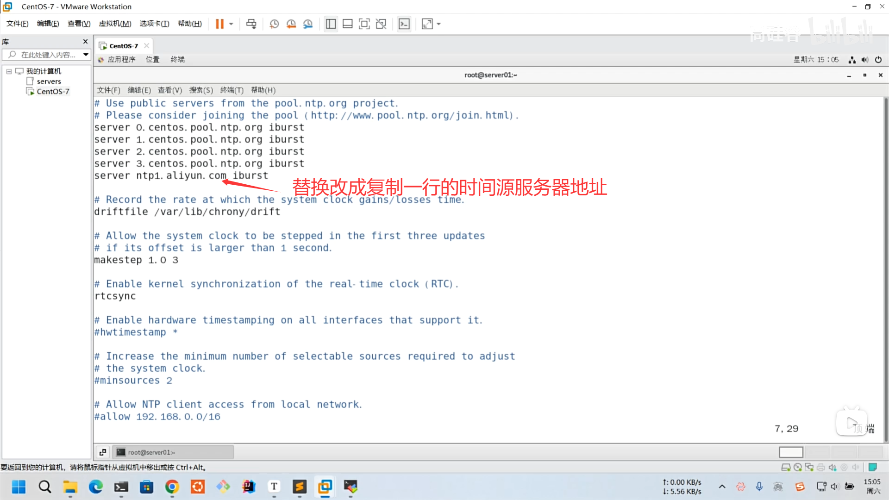Open dropdown arrow next to pause button

click(231, 24)
